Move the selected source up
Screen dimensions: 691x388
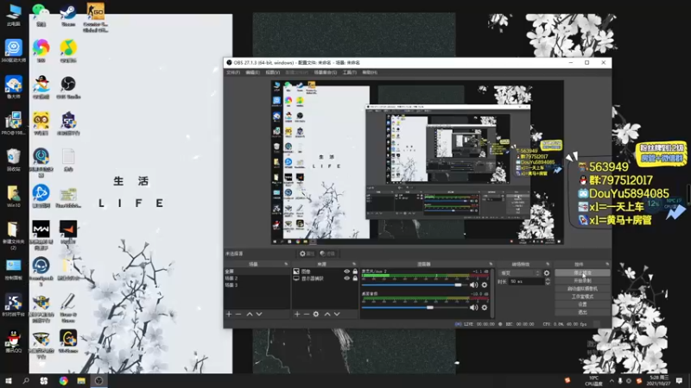tap(327, 314)
